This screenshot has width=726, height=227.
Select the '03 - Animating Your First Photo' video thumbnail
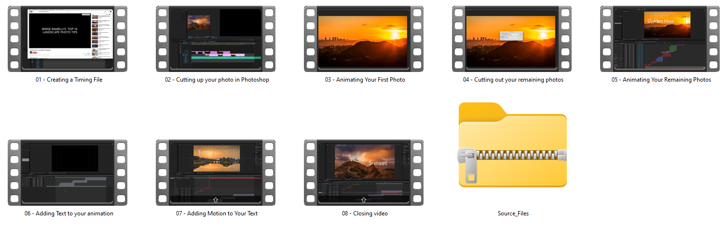[364, 39]
